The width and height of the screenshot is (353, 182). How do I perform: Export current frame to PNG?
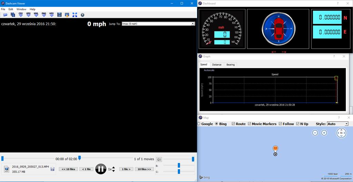click(x=44, y=14)
